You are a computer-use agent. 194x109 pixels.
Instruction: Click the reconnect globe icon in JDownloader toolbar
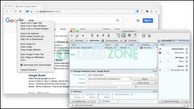click(149, 36)
